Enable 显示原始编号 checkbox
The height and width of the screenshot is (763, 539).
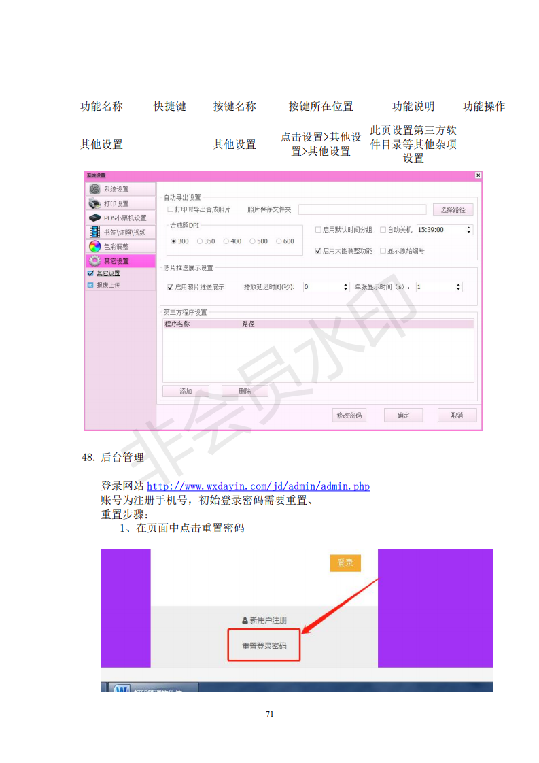[383, 251]
